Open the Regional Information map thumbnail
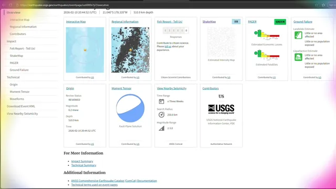This screenshot has width=336, height=189. click(130, 50)
